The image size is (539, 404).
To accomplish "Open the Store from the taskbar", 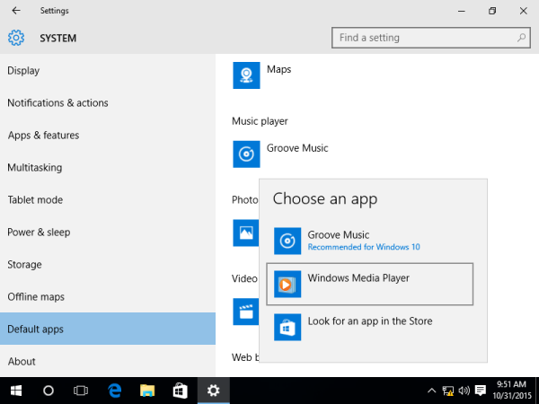I will (x=181, y=391).
